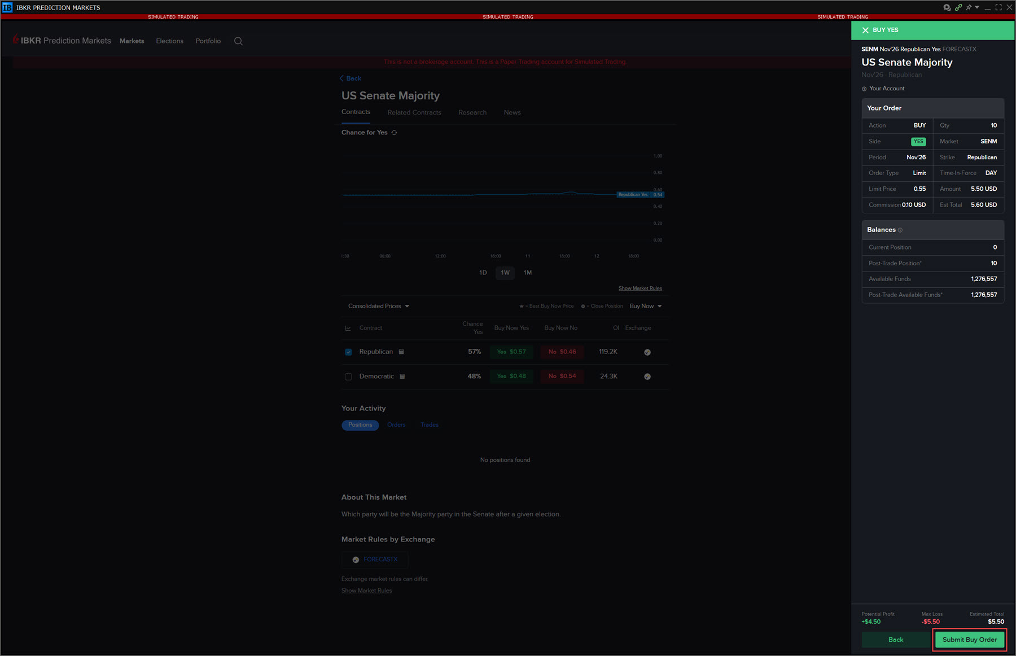The width and height of the screenshot is (1016, 656).
Task: Select the 1M chart range
Action: 528,273
